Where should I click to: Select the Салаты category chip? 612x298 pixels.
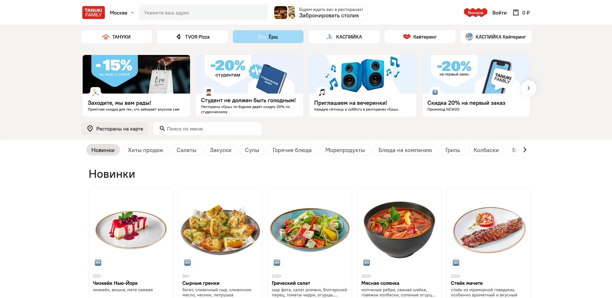coord(187,150)
